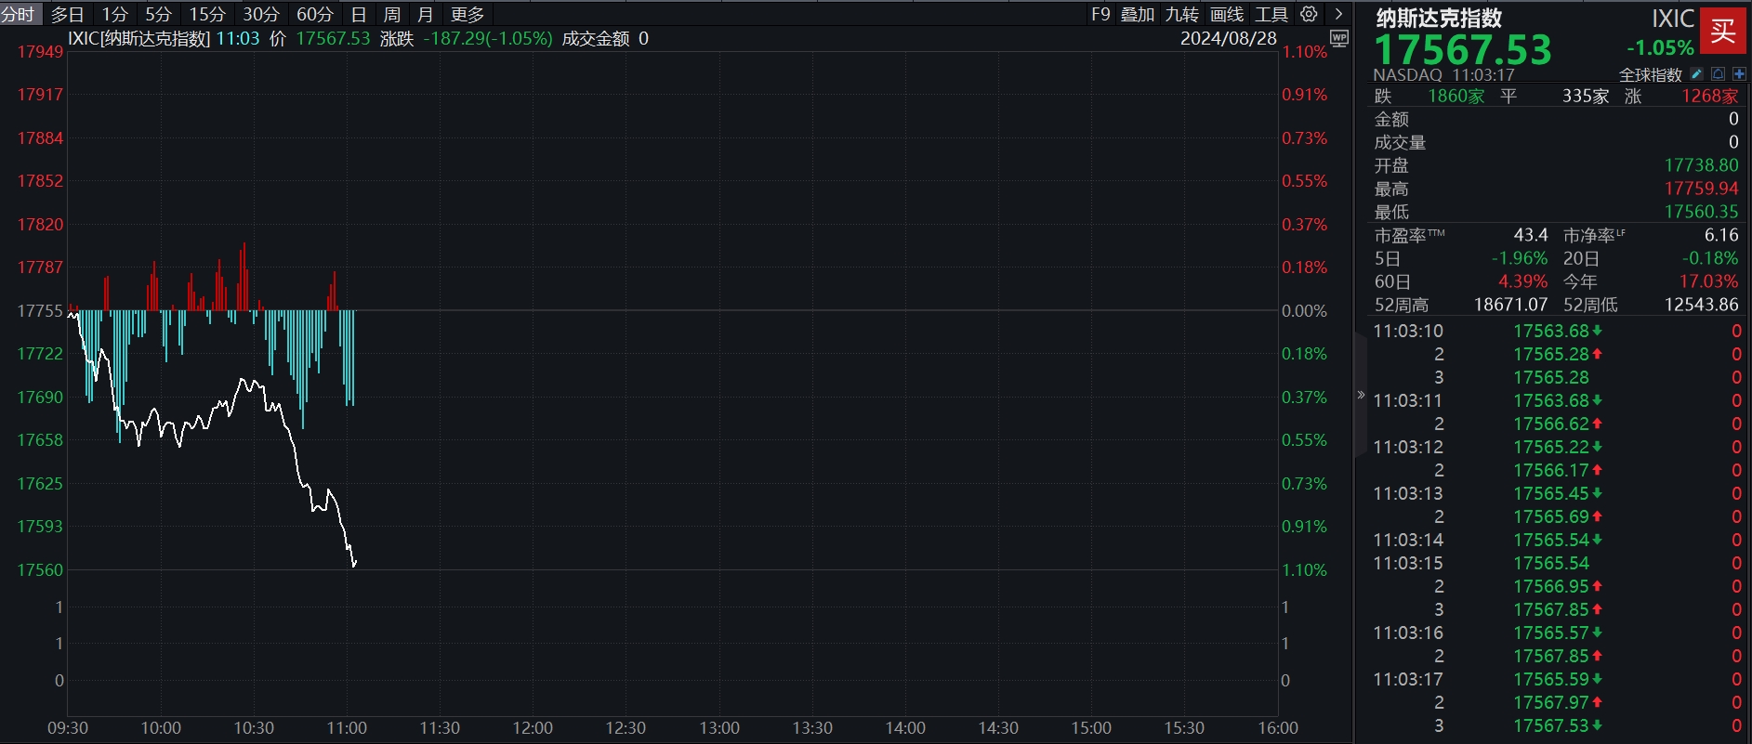The image size is (1752, 744).
Task: Click the 11:00 time axis label
Action: (x=347, y=728)
